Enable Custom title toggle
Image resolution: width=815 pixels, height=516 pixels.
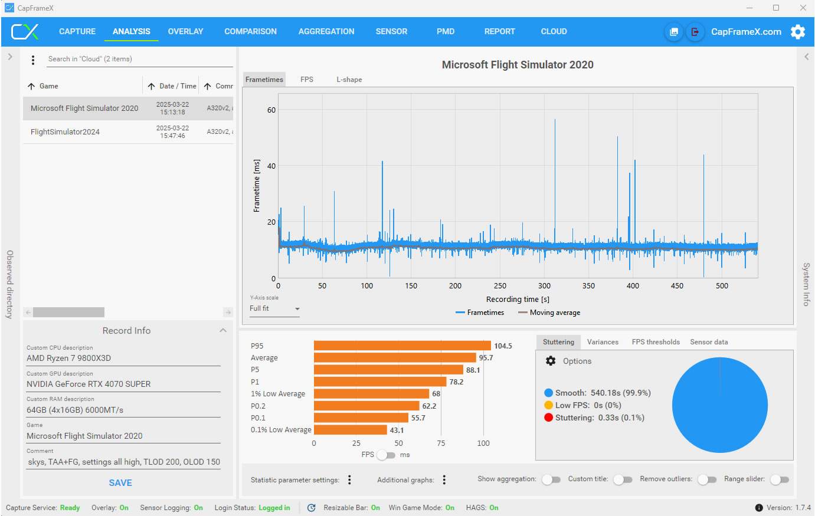tap(623, 479)
